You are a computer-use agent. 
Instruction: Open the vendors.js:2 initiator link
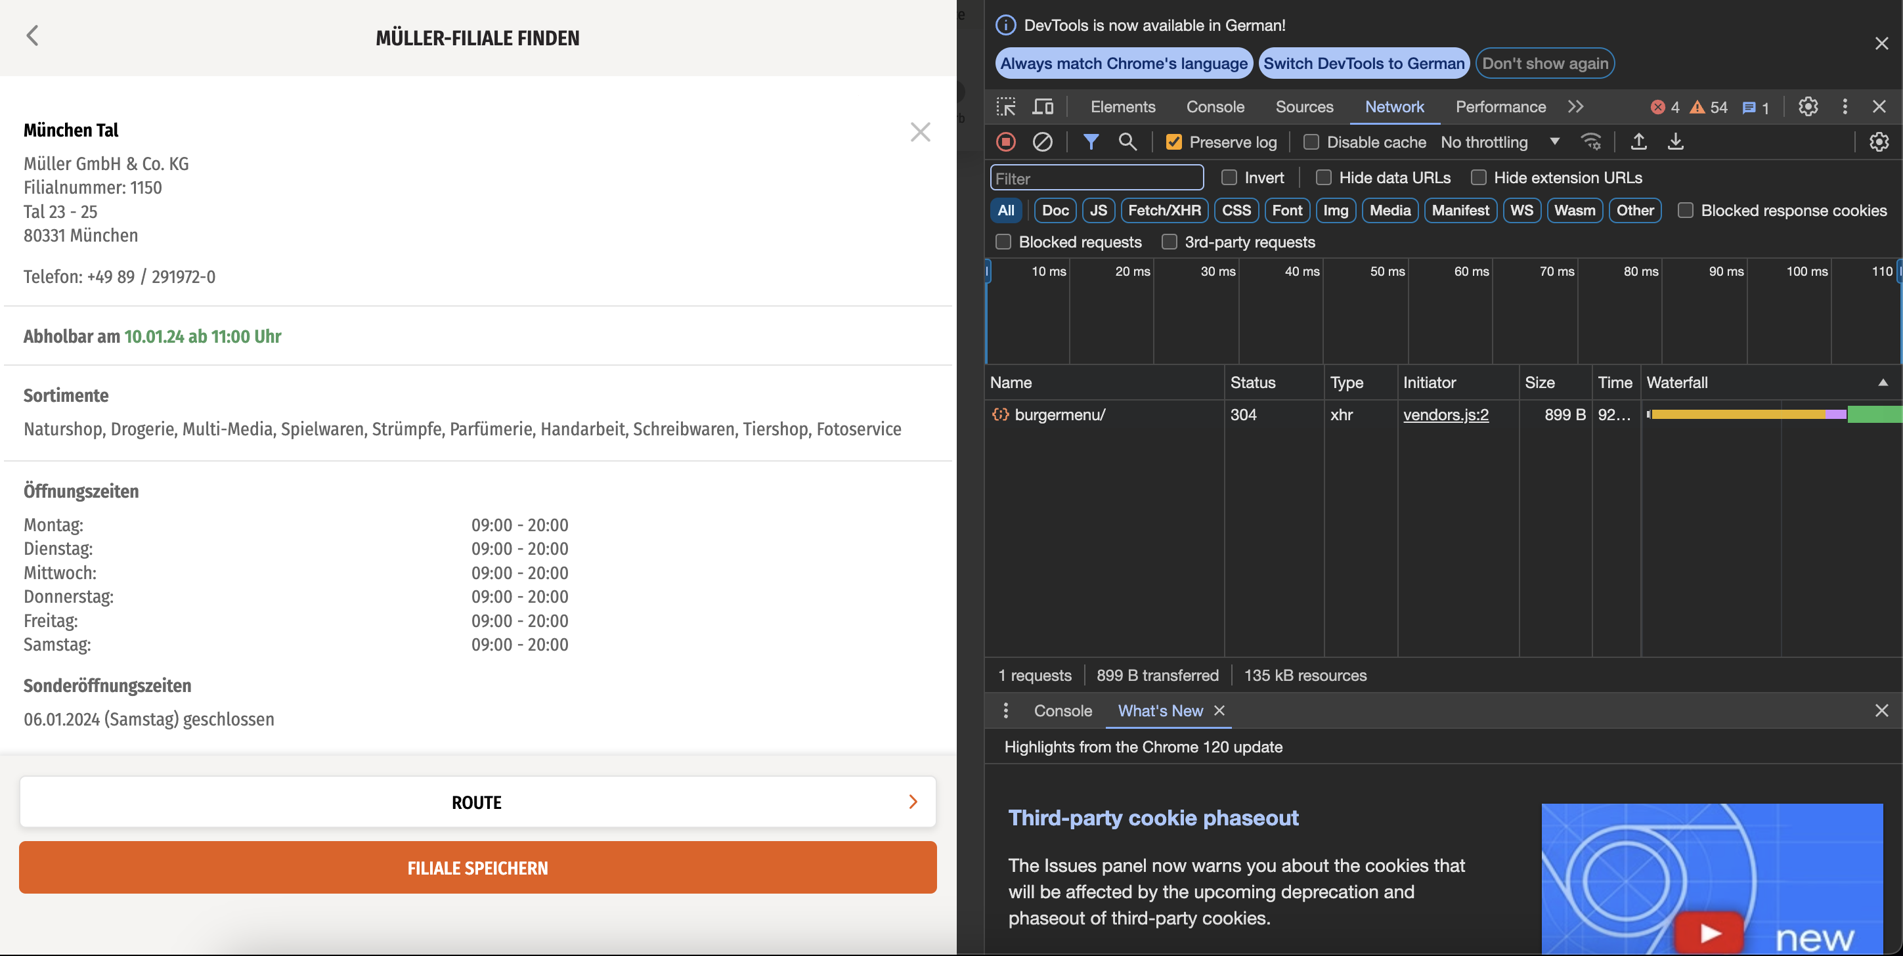(1445, 414)
